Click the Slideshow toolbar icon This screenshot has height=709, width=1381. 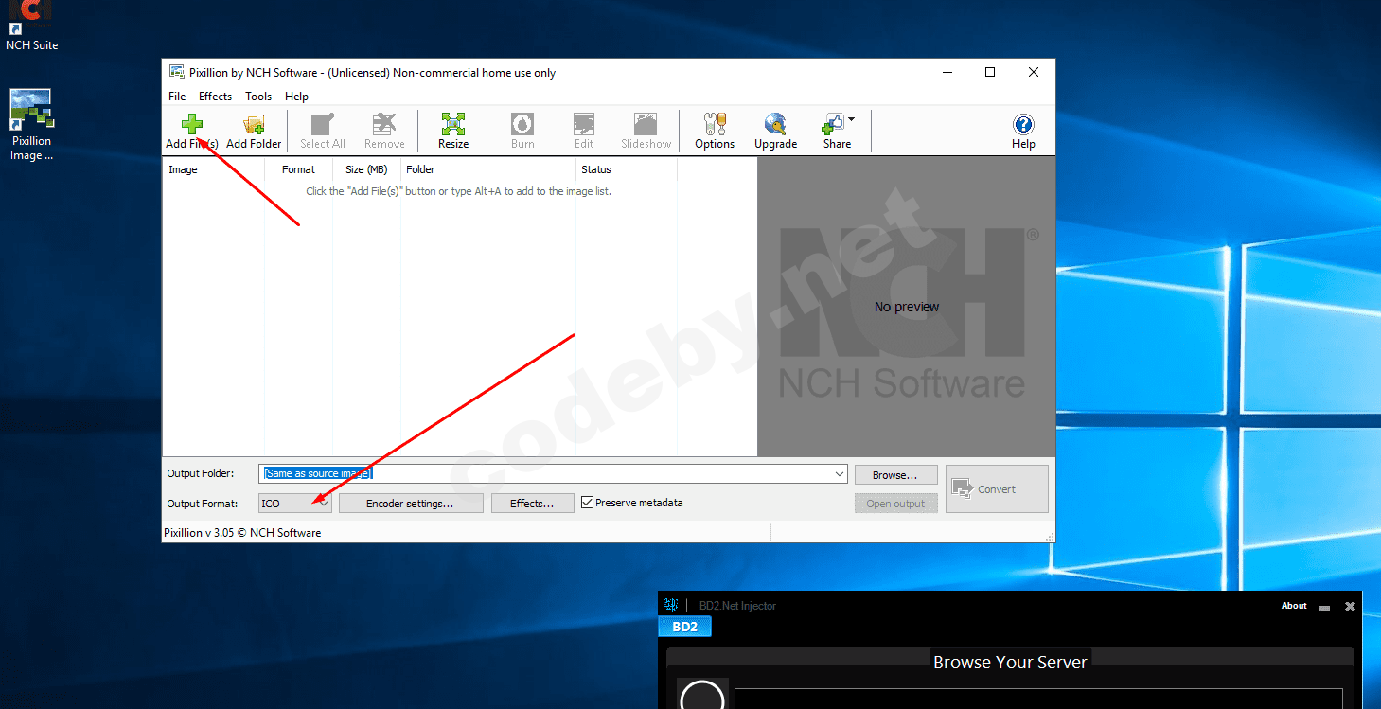[646, 124]
